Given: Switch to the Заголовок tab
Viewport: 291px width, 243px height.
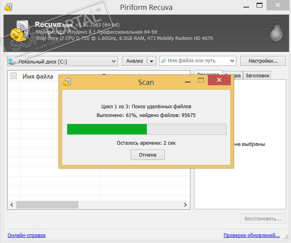Looking at the screenshot, I should pos(257,75).
